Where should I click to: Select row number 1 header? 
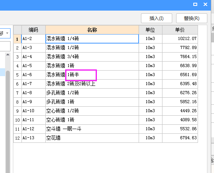18,39
